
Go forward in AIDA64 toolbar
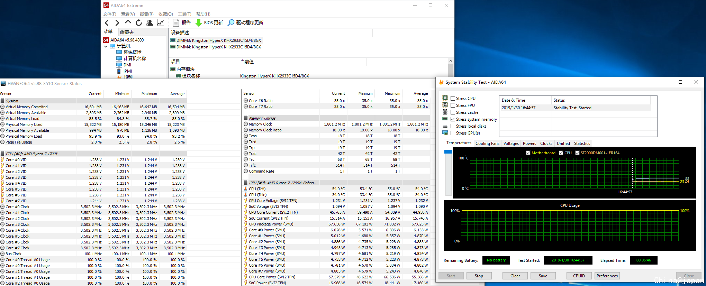pos(117,23)
